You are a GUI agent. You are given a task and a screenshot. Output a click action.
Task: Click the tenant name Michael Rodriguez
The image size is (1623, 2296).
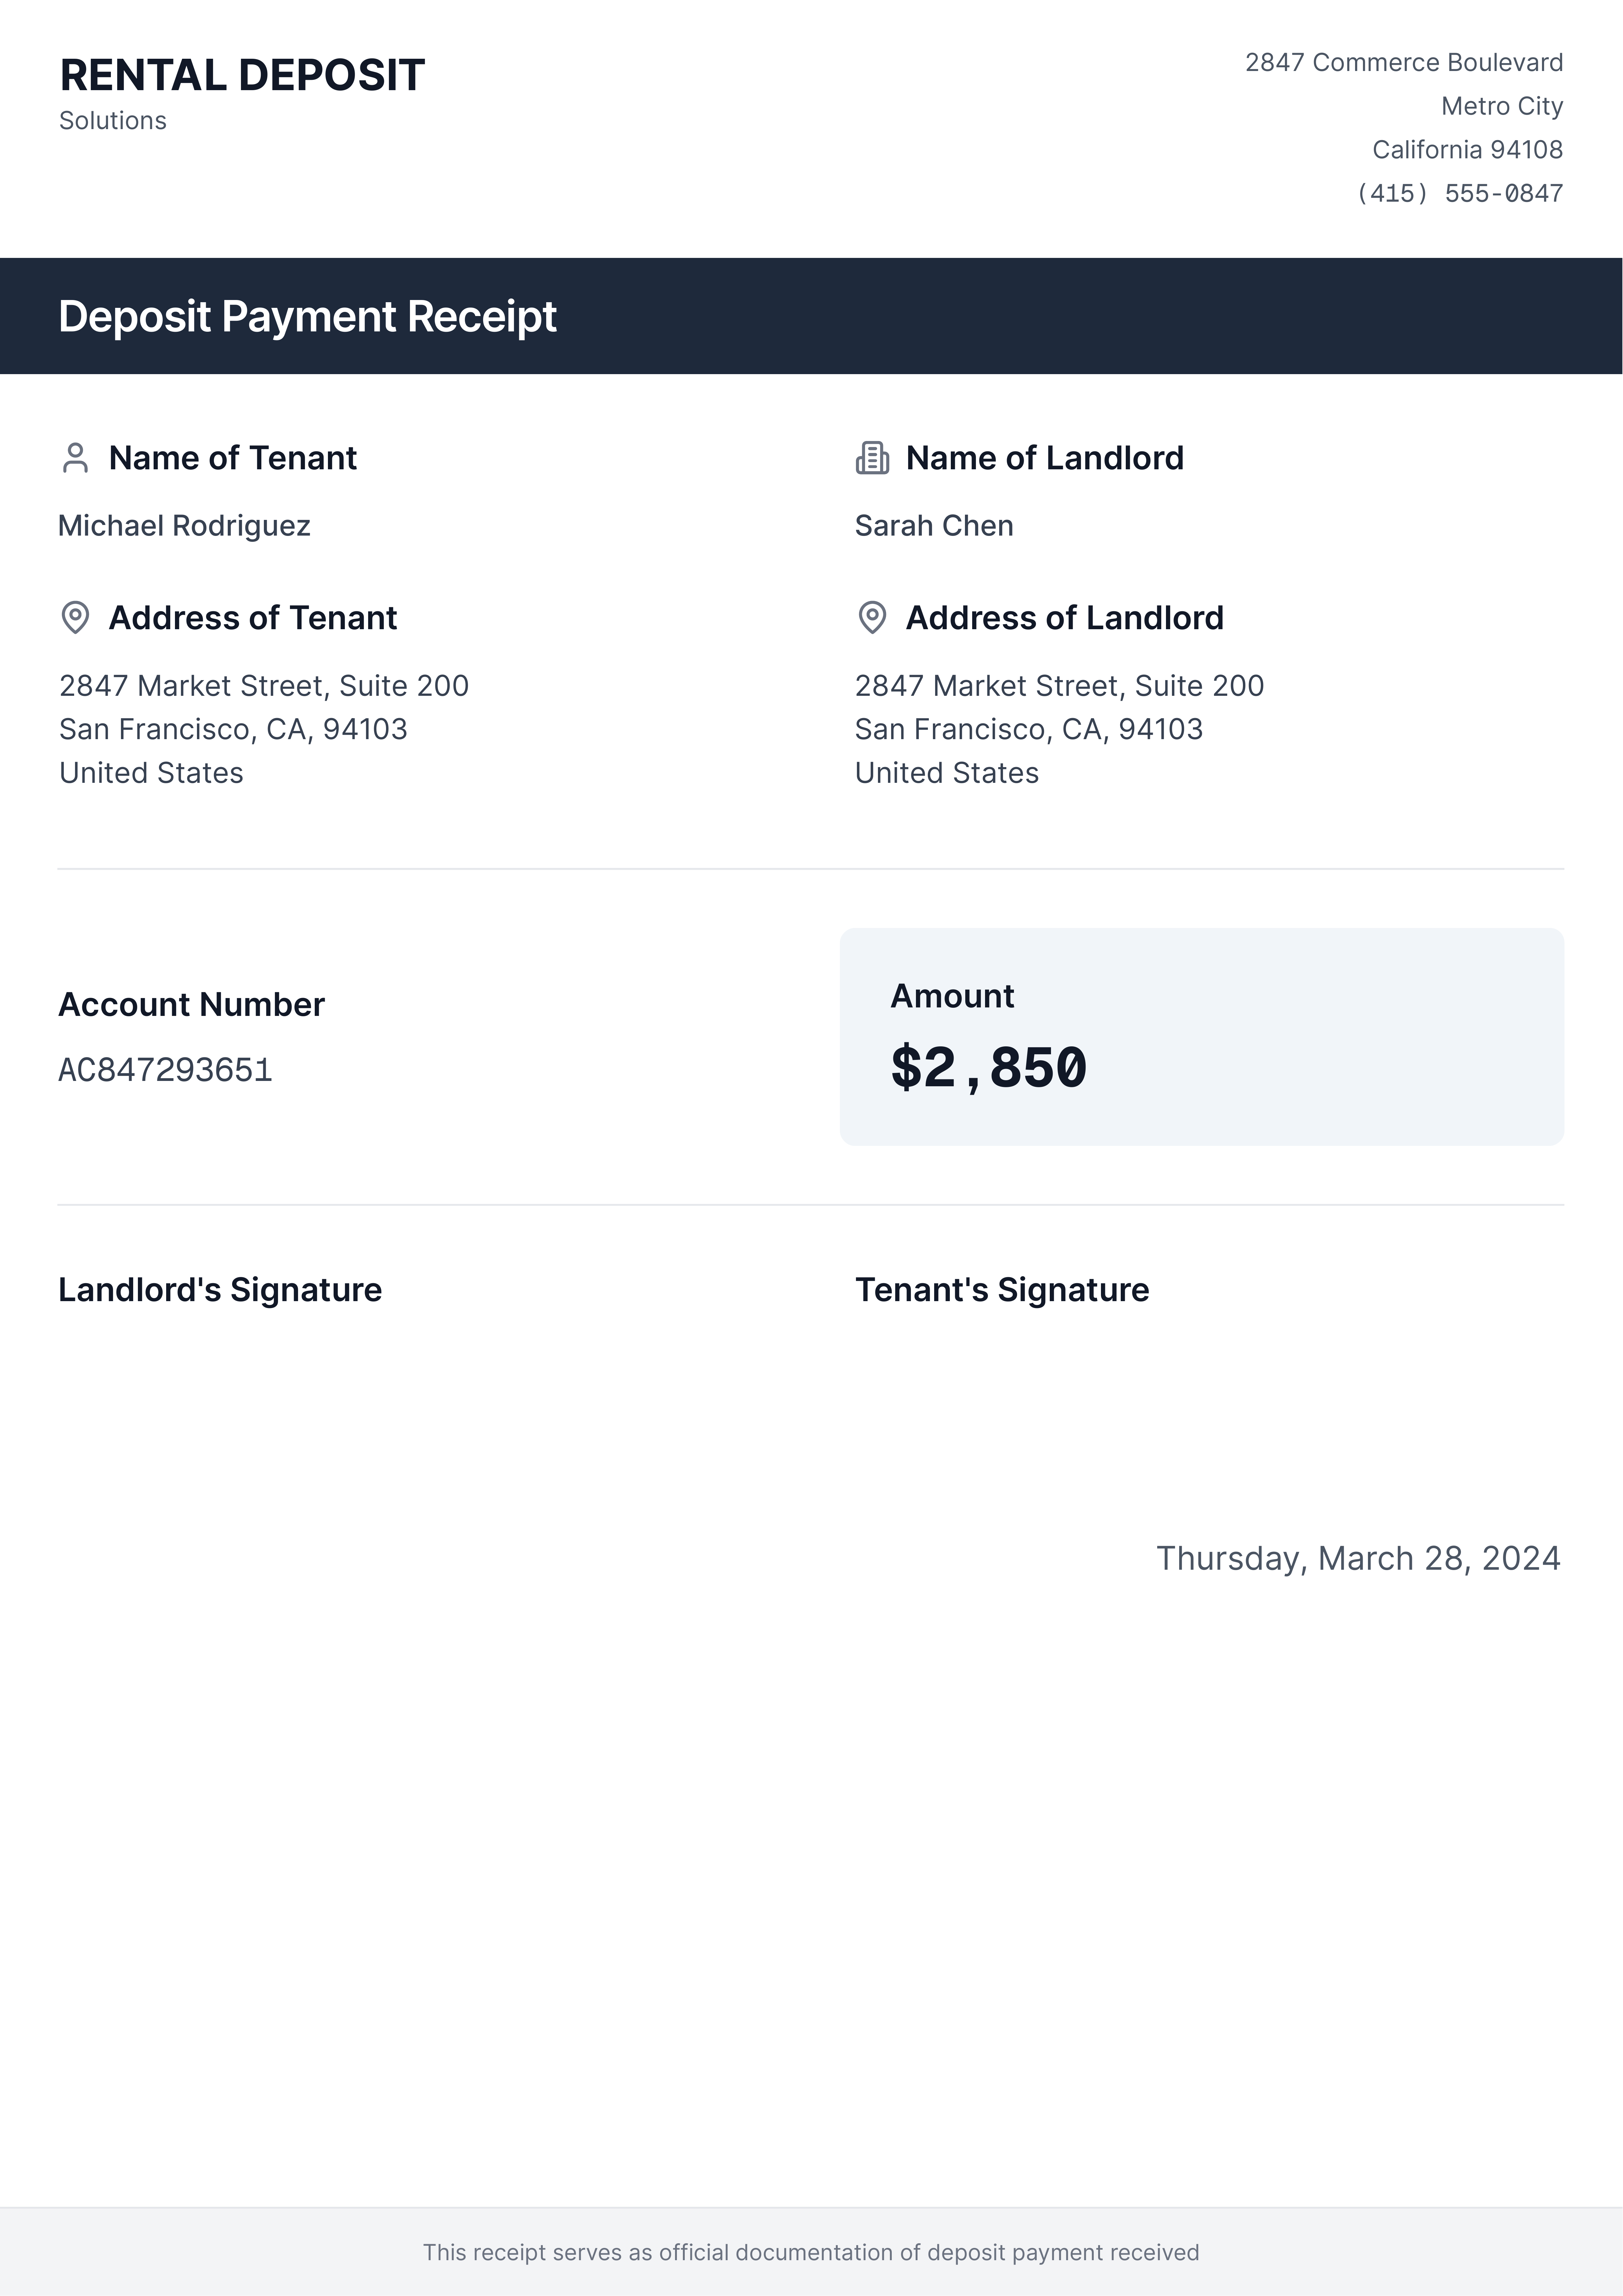184,526
